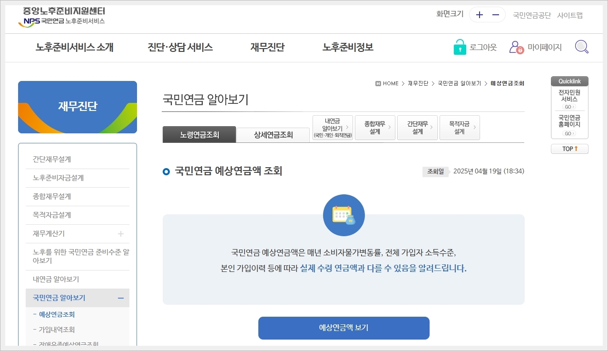The height and width of the screenshot is (351, 608).
Task: Collapse the 국민연금 알아보기 submenu
Action: point(121,298)
